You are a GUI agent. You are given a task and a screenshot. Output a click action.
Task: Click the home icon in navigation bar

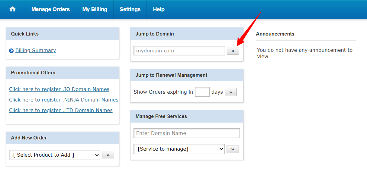point(12,9)
